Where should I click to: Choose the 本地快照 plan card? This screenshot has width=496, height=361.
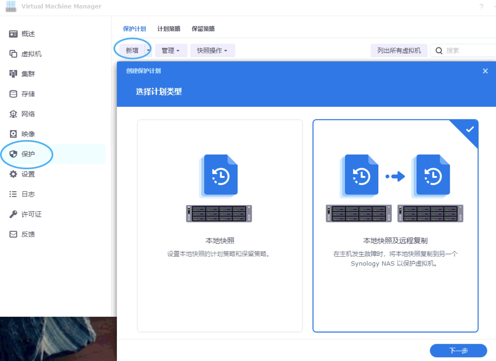point(220,226)
